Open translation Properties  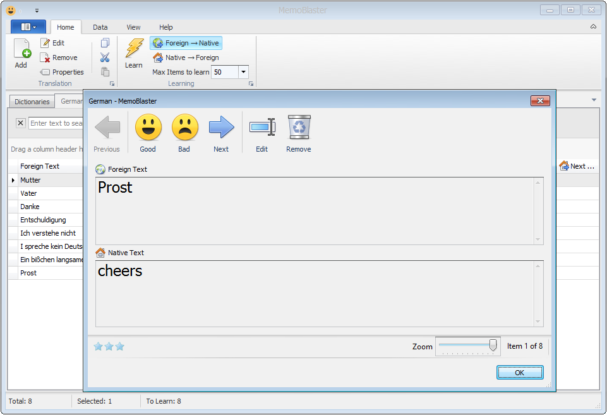coord(62,72)
